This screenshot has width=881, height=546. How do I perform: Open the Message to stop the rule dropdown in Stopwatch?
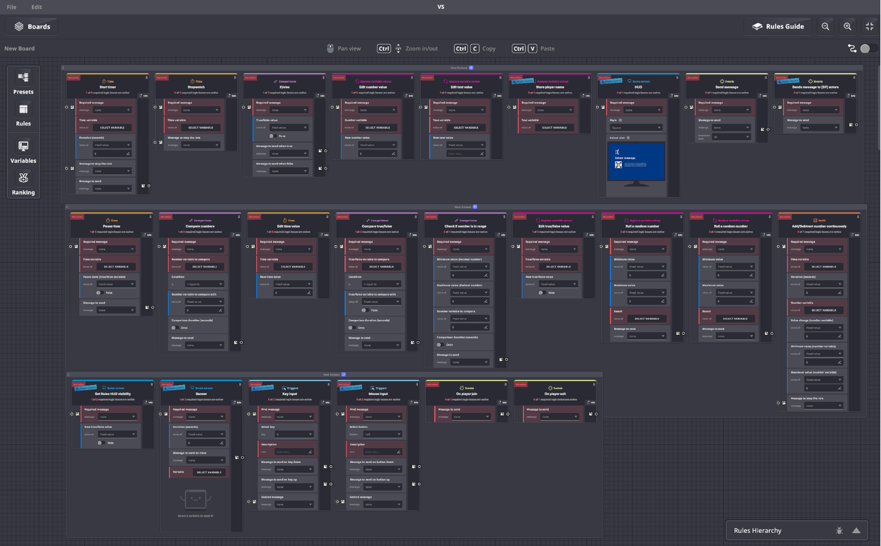click(x=200, y=145)
